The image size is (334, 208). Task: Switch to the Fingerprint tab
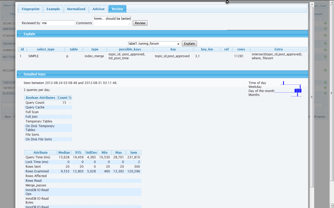tap(31, 9)
